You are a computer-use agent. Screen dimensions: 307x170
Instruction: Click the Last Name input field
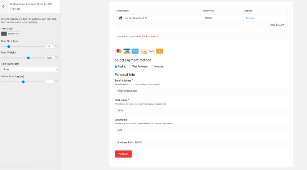point(201,130)
